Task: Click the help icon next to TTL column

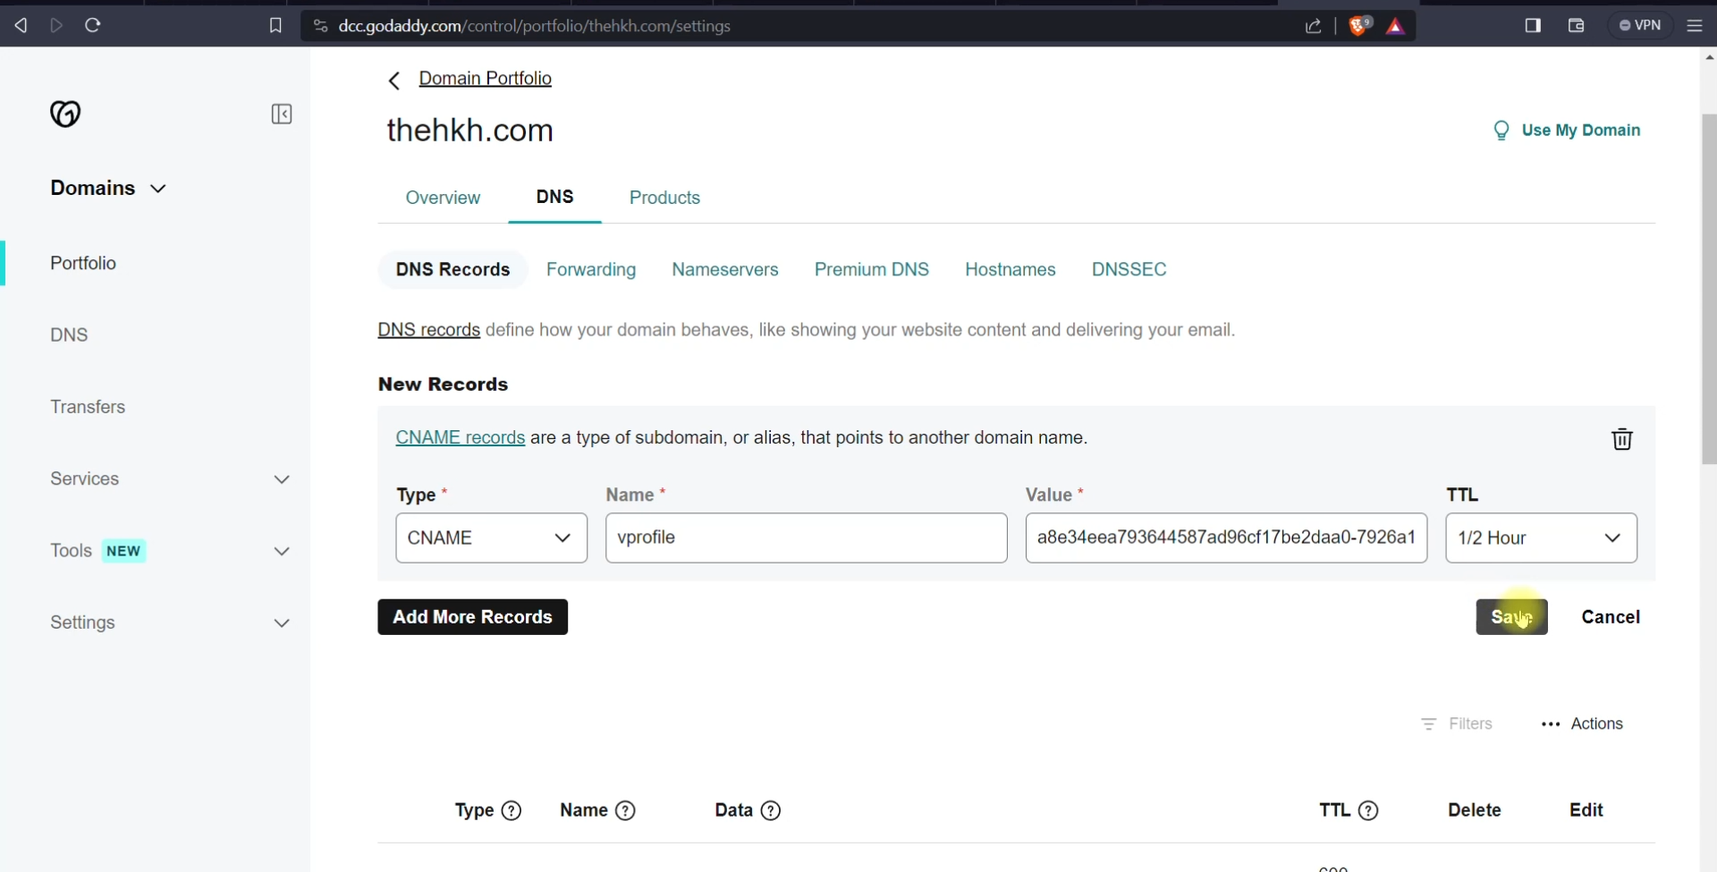Action: [x=1368, y=810]
